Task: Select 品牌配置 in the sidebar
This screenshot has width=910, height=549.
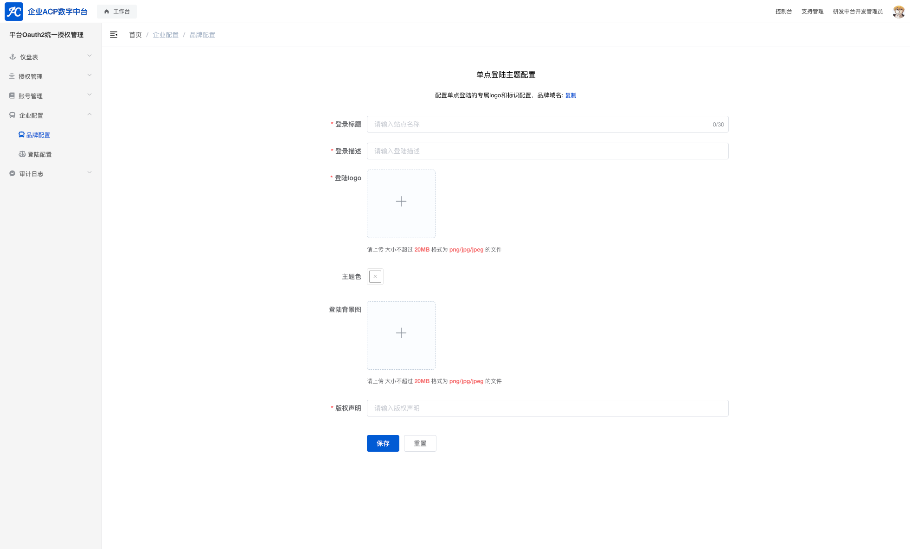Action: point(38,135)
